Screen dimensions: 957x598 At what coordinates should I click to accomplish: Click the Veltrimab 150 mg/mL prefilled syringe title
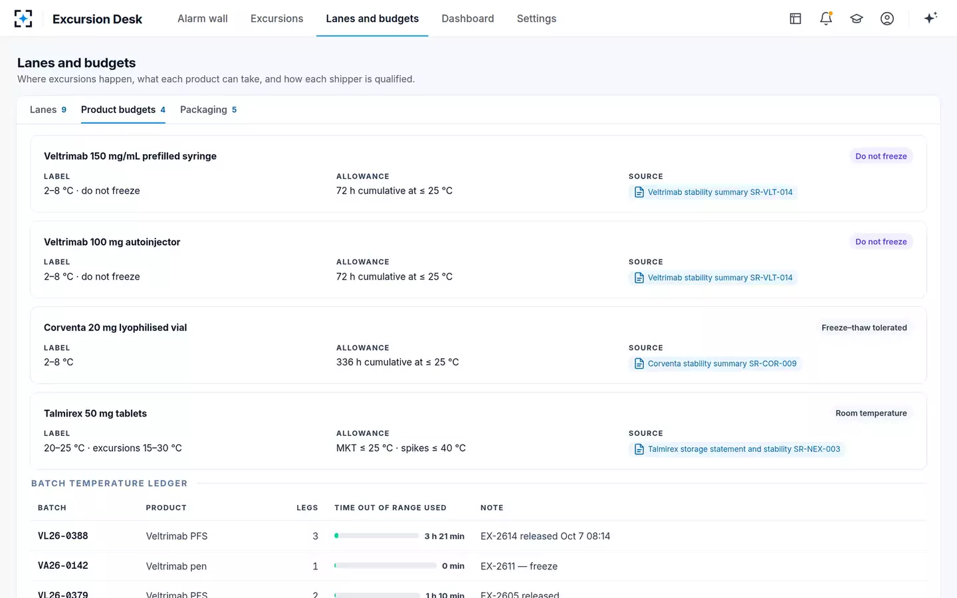130,156
